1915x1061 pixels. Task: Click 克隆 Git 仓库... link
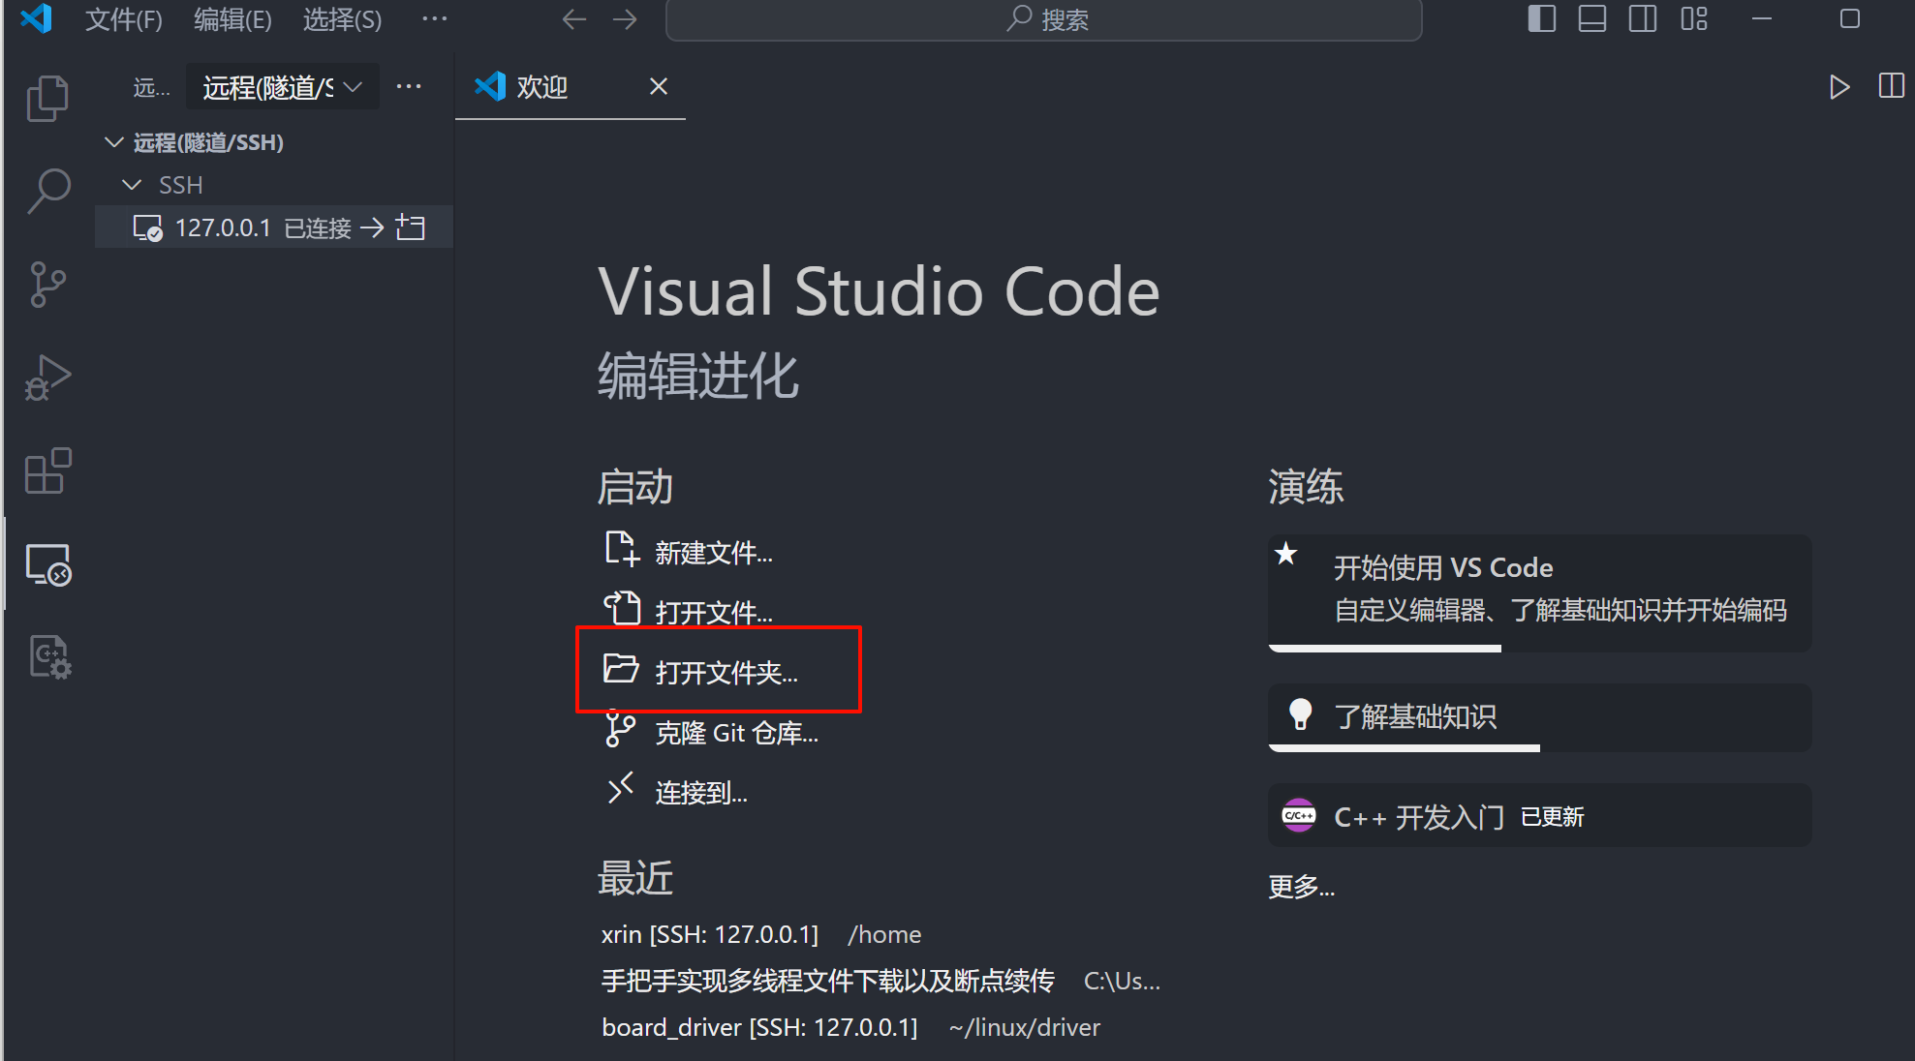coord(737,733)
